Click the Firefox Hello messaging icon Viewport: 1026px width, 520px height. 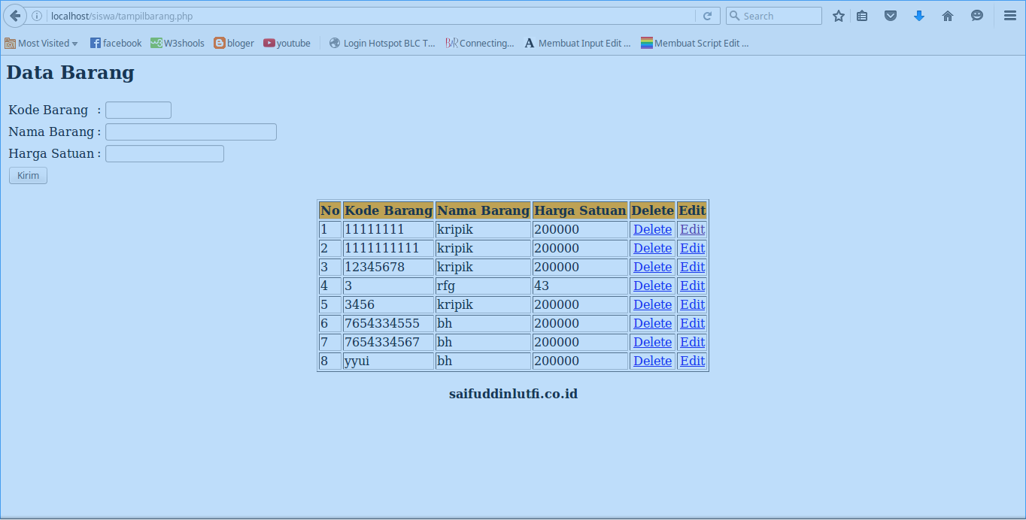(976, 15)
